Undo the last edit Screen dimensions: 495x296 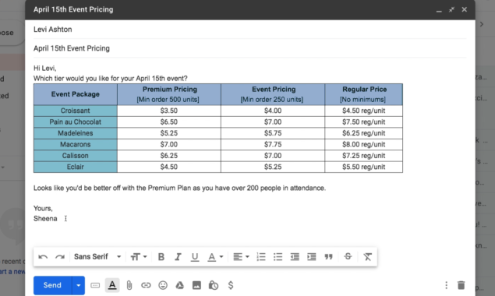43,257
